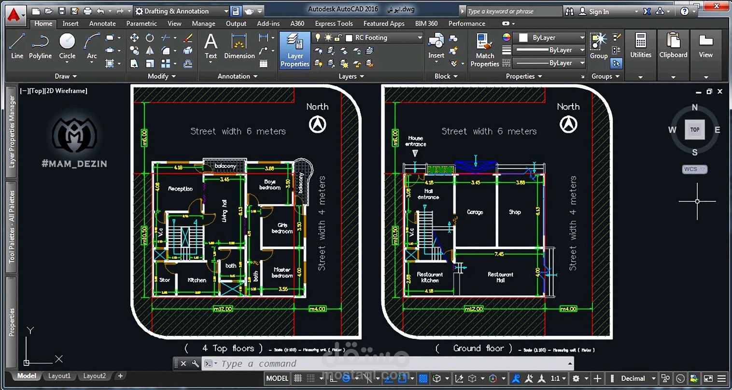Toggle Clean Screen in status bar
732x390 pixels.
708,378
